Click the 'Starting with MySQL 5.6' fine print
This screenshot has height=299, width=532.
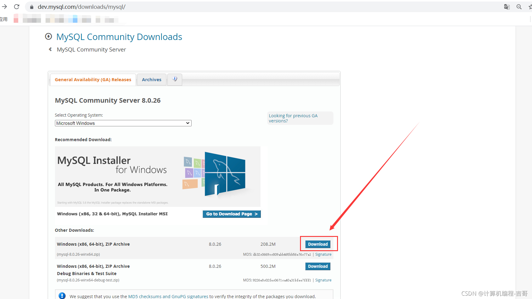[113, 203]
